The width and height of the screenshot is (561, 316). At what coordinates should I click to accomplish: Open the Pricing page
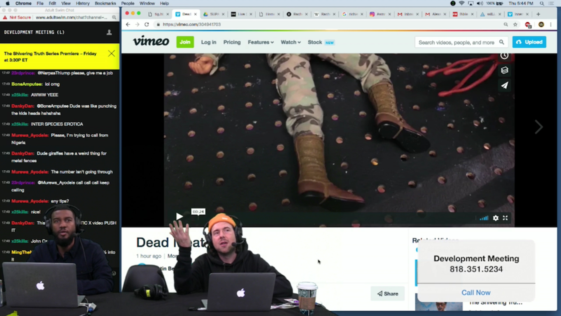[x=232, y=42]
